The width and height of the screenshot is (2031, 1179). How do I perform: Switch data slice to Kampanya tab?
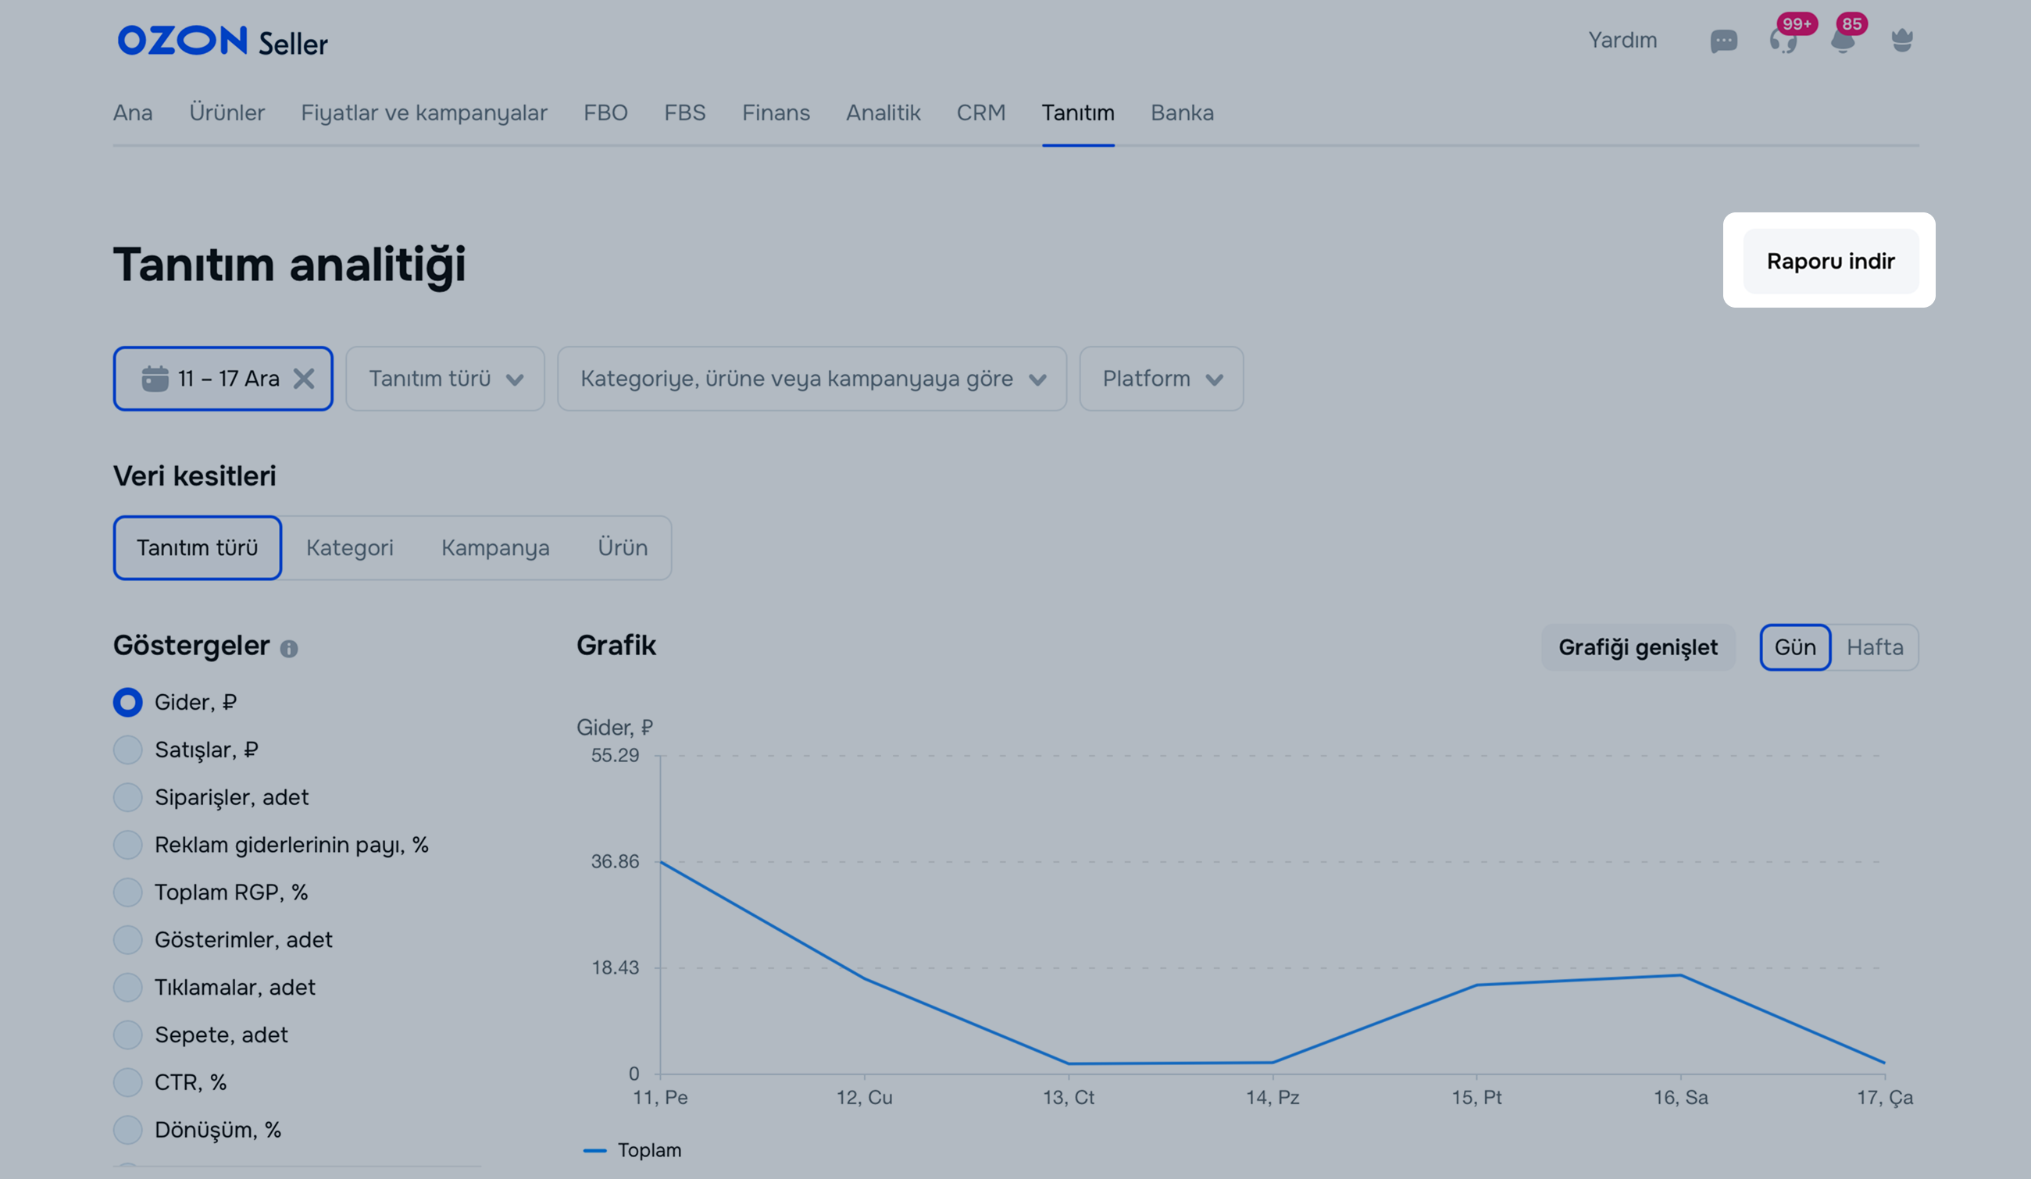[494, 547]
